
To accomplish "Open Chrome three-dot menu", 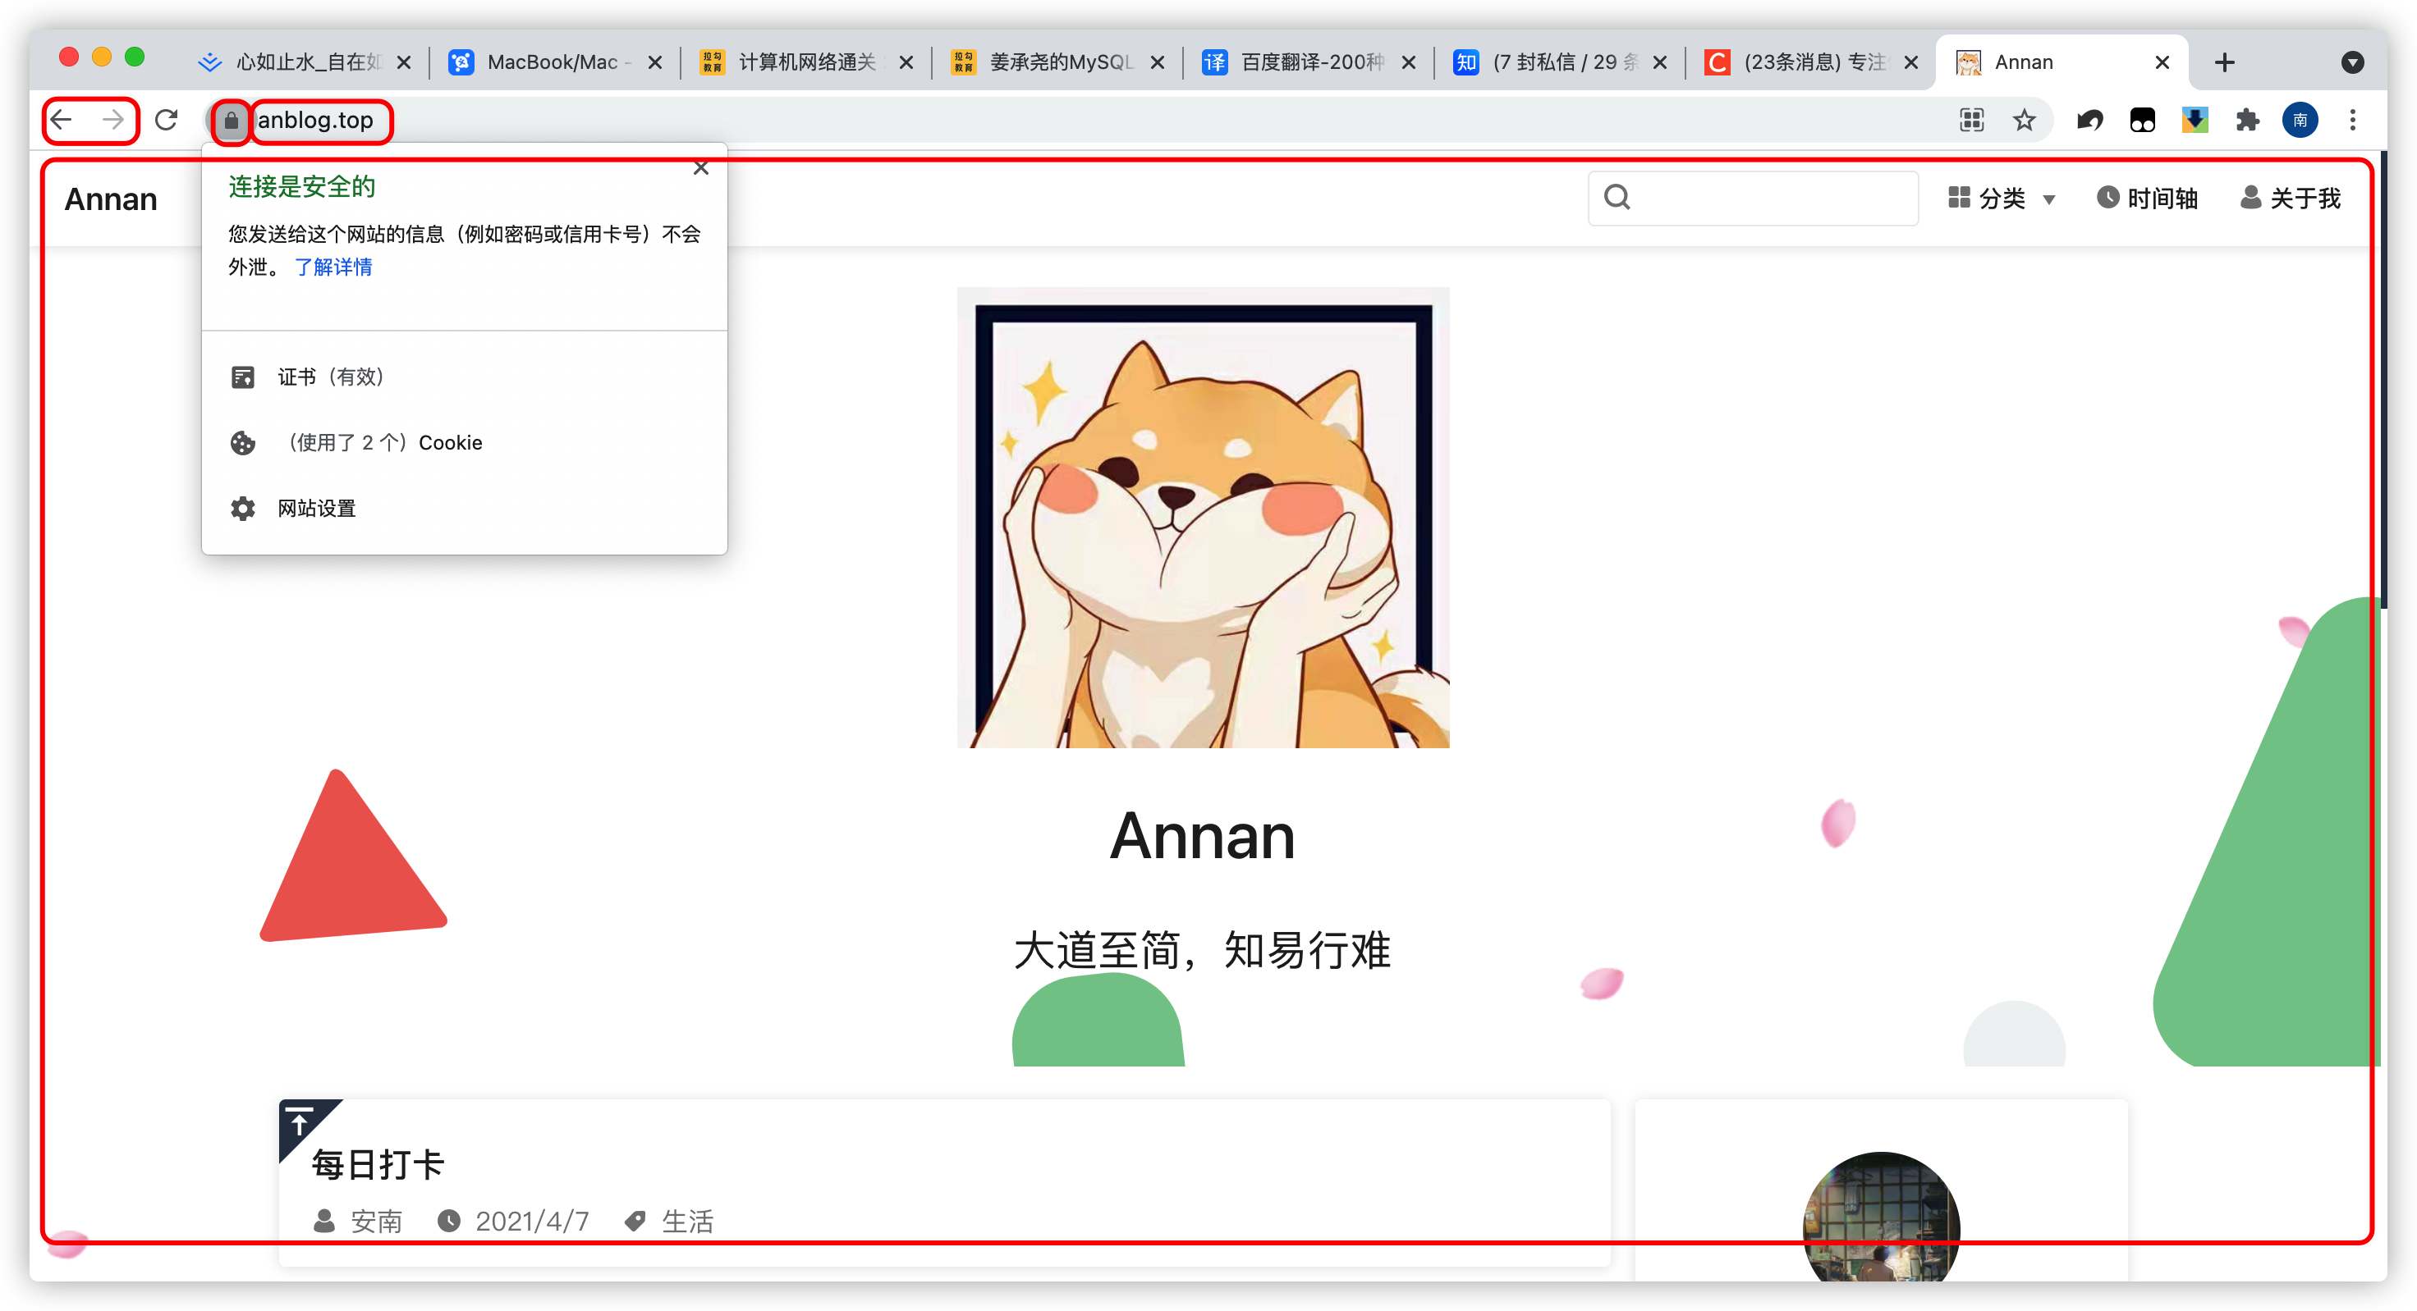I will coord(2352,120).
